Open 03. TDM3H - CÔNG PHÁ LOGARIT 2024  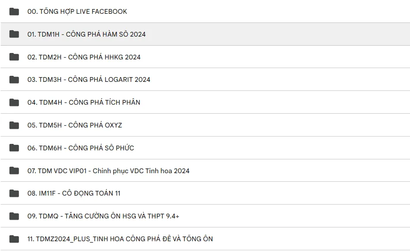(89, 80)
